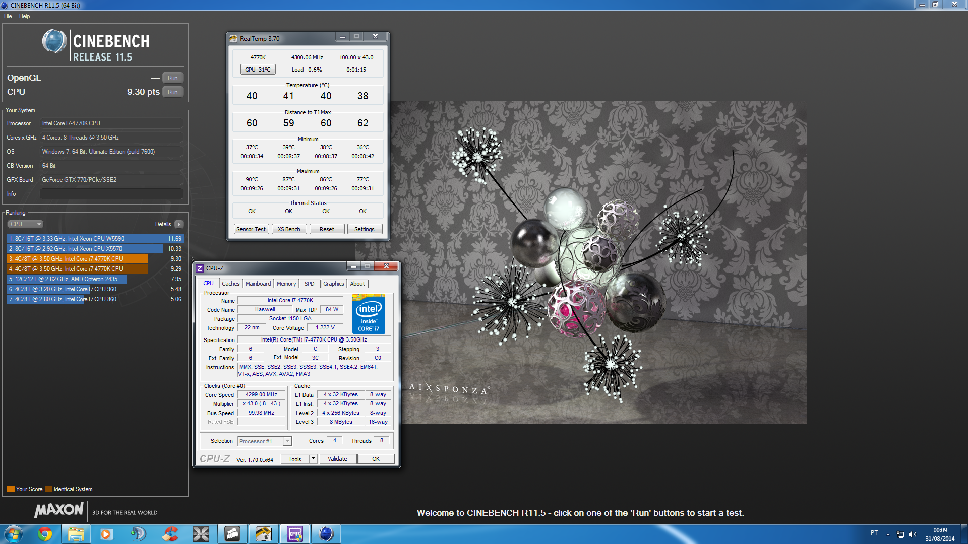Click the Core Speed 4299.00 MHz value
This screenshot has width=968, height=544.
(261, 395)
